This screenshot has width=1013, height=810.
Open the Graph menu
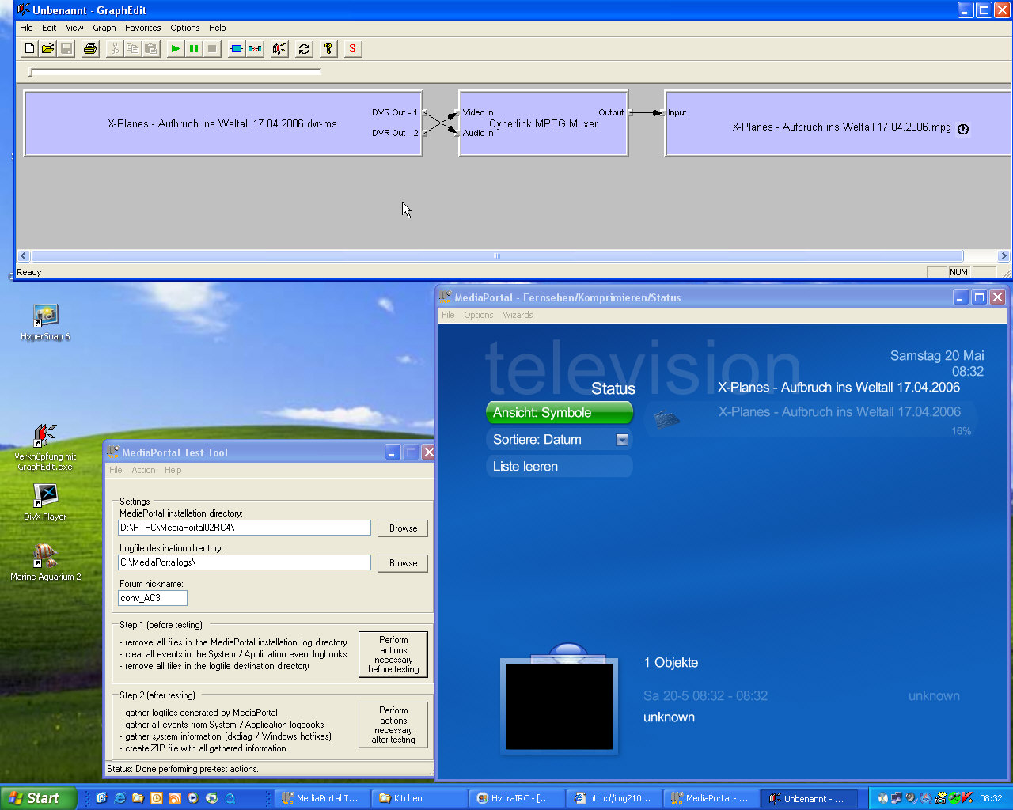click(104, 28)
